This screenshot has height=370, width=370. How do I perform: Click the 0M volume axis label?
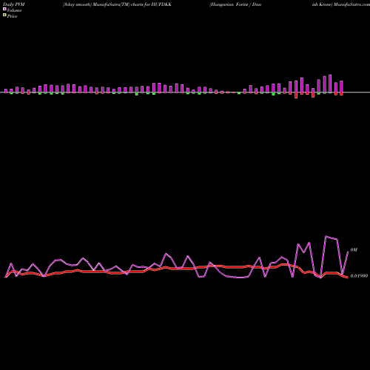tap(354, 250)
